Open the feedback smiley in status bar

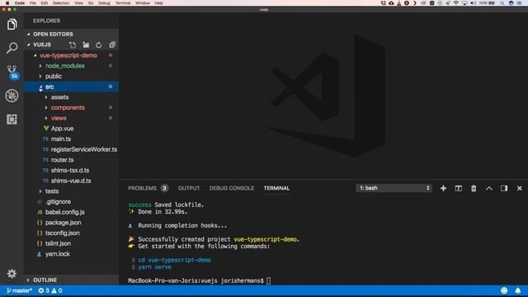(504, 290)
